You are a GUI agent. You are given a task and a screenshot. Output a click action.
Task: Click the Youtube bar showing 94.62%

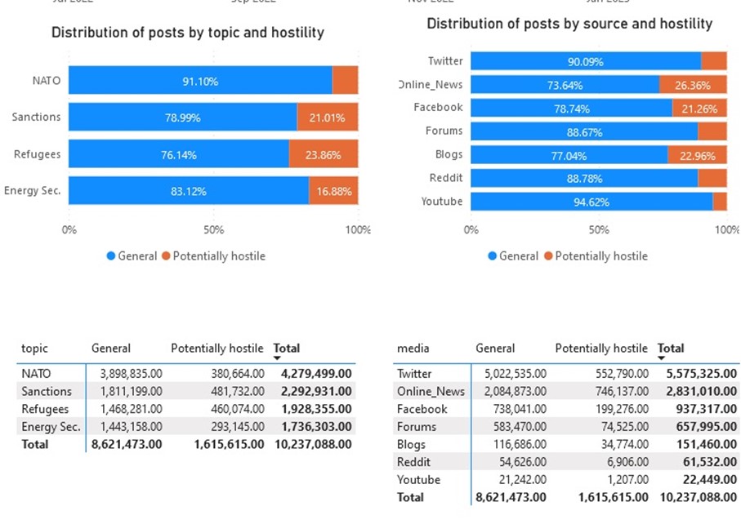point(591,202)
